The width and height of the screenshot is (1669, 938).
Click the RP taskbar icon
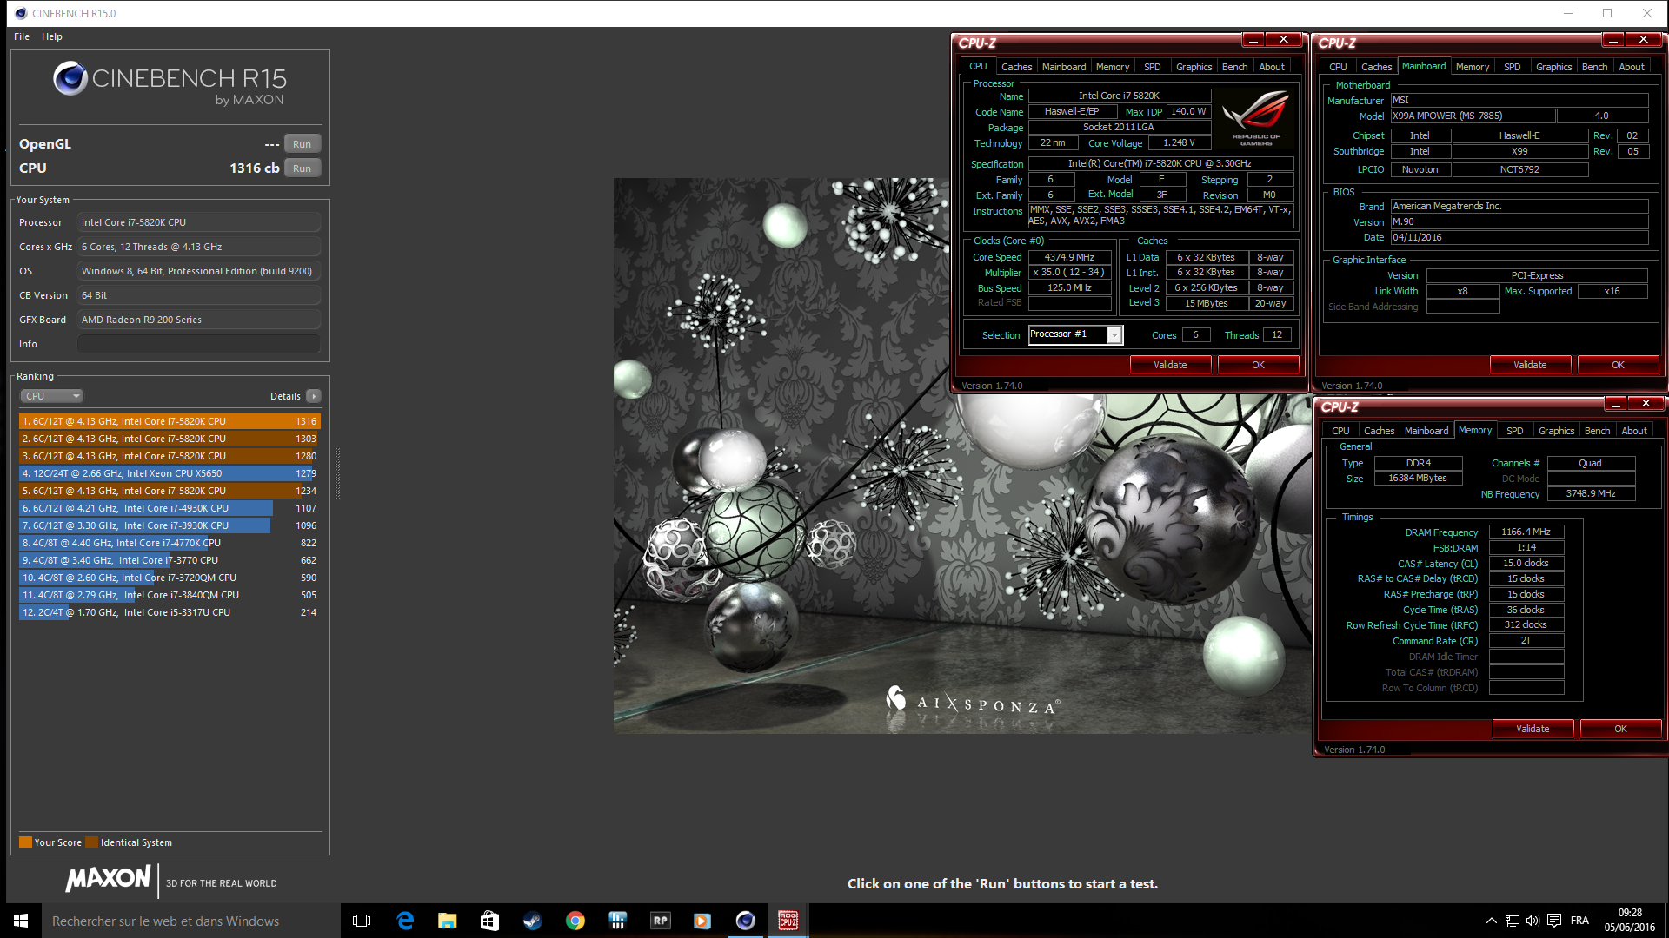(661, 921)
